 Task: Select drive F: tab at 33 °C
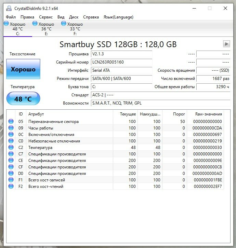[x=75, y=29]
